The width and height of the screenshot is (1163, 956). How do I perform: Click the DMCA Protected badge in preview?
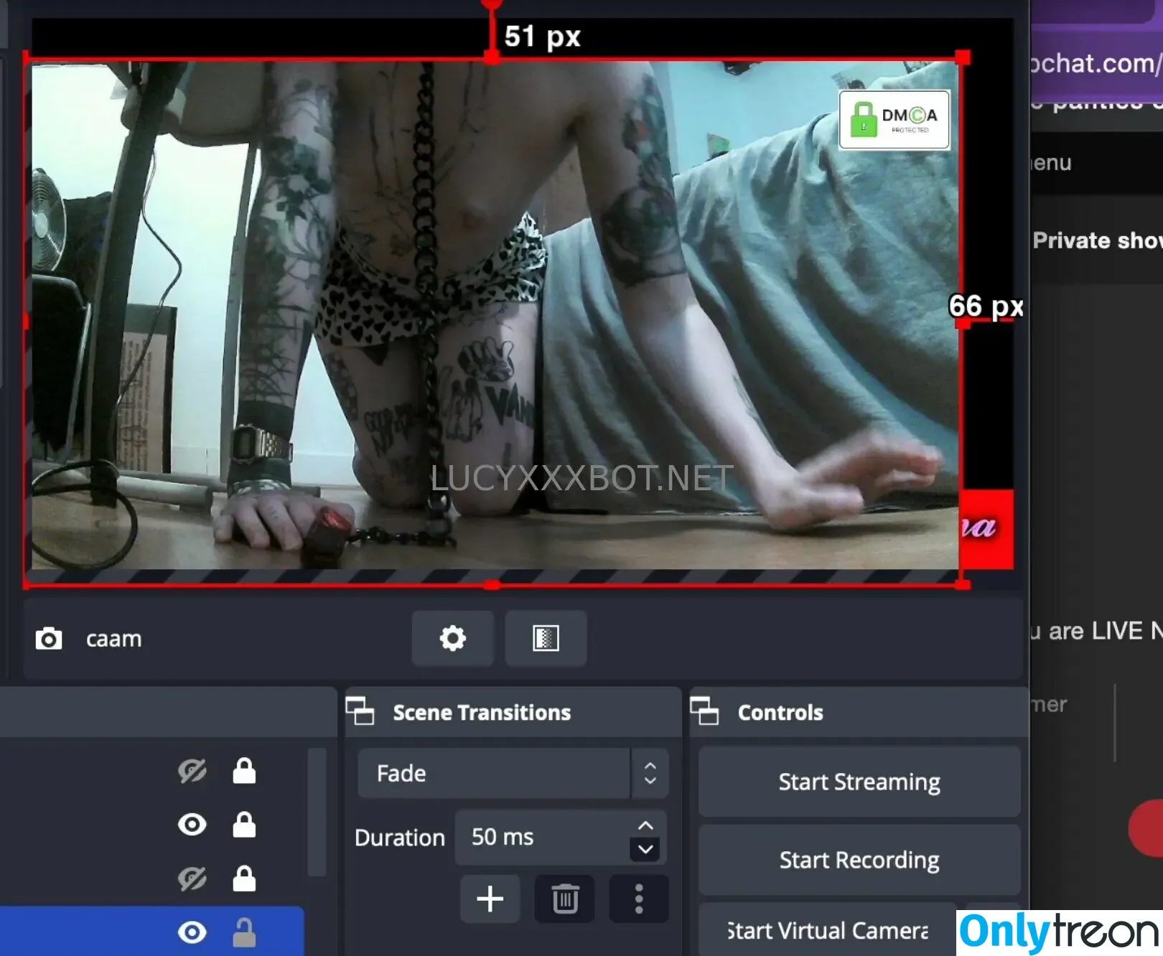click(x=895, y=120)
